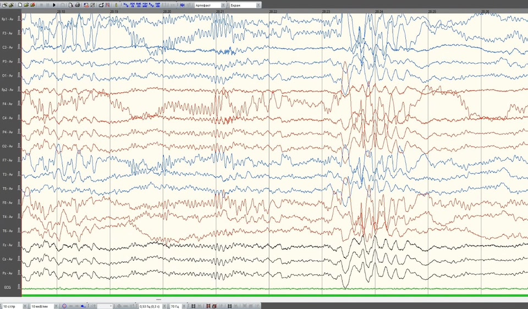Viewport: 528px width, 309px height.
Task: Click the calibration pulse icon beside O1 - Av
Action: pos(19,75)
